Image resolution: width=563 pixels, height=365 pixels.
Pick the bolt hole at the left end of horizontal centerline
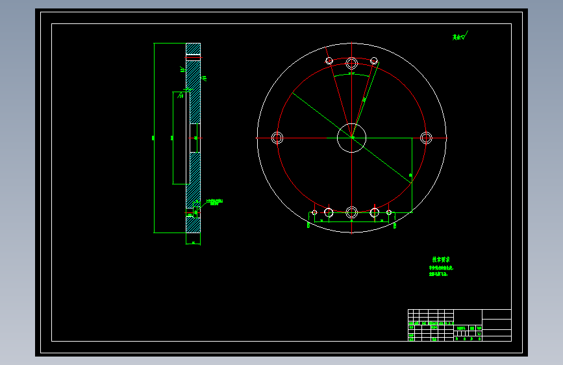pyautogui.click(x=277, y=138)
